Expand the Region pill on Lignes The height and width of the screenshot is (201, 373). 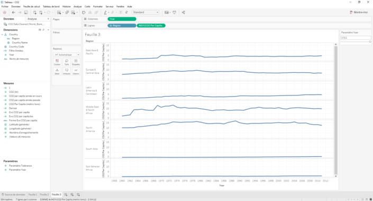(x=111, y=26)
